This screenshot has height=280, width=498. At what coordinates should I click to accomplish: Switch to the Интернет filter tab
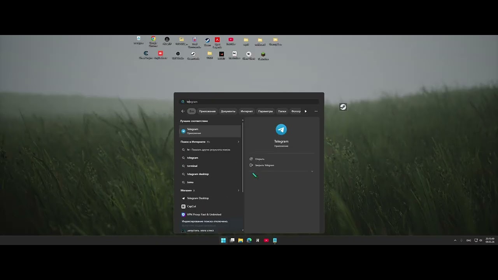(x=247, y=111)
